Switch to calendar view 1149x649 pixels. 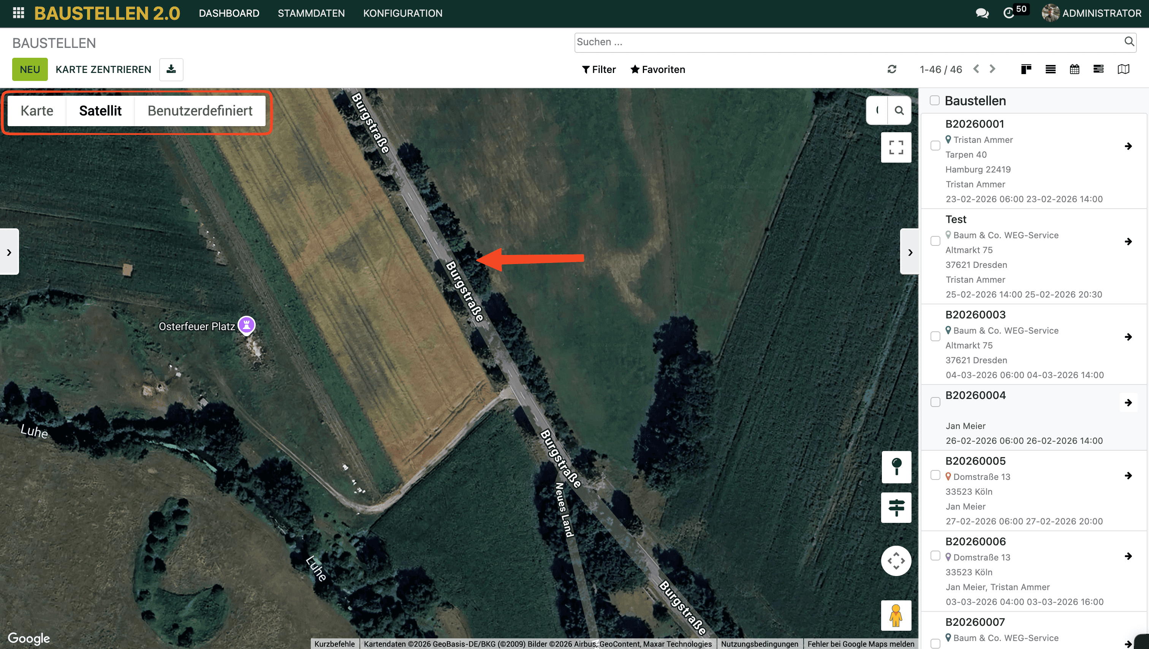[x=1074, y=69]
